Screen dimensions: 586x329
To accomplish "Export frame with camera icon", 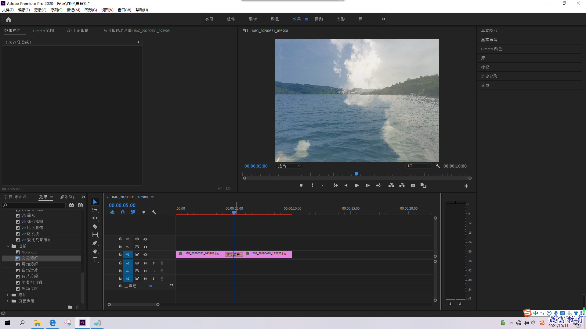I will coord(413,186).
